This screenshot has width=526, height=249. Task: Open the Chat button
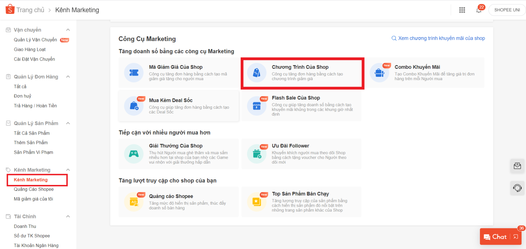click(495, 237)
